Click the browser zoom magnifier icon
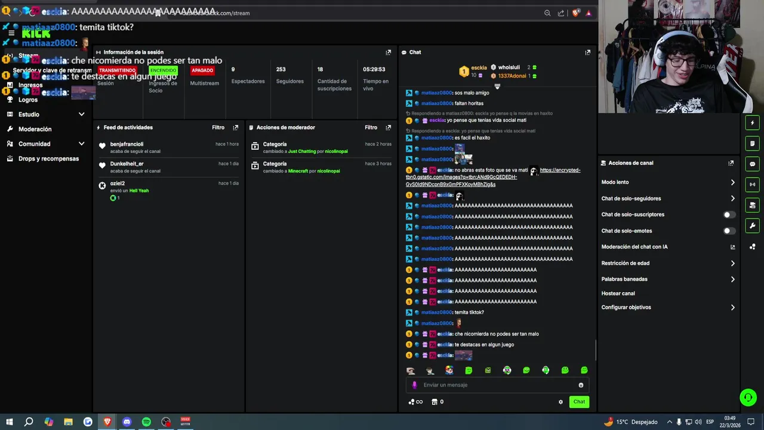The image size is (764, 430). click(547, 13)
